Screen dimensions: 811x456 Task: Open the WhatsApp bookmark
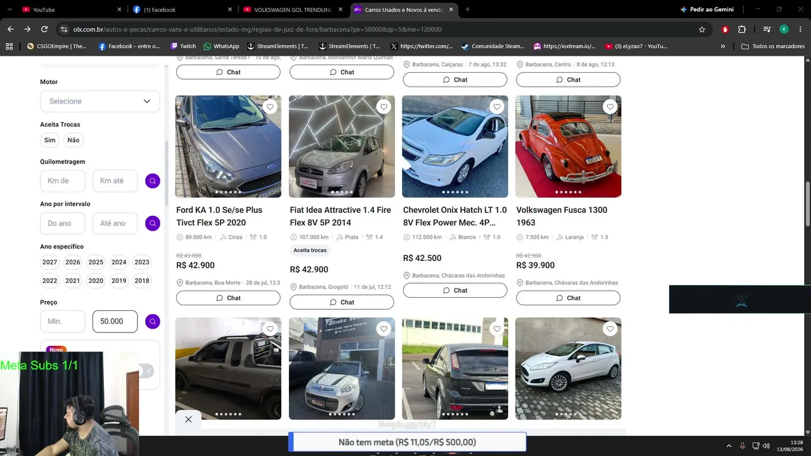221,46
